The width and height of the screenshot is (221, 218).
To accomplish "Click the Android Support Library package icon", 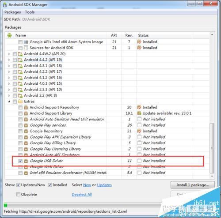I will click(26, 113).
